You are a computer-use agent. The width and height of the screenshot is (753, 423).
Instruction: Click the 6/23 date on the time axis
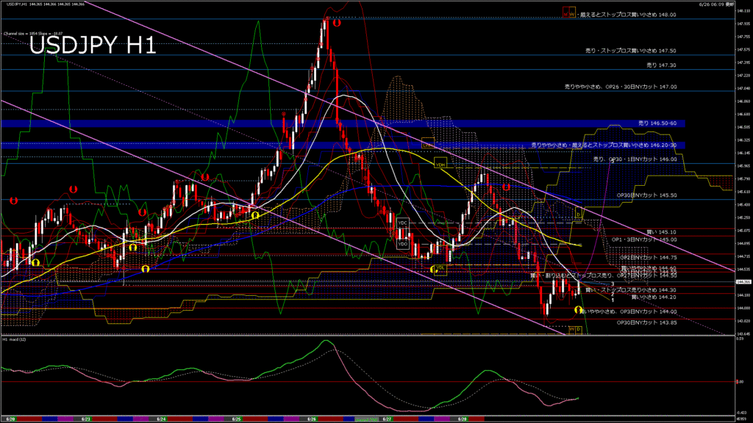coord(86,419)
